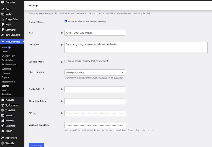Click the API Key password field
Screen dimensions: 212x147
tap(95, 113)
